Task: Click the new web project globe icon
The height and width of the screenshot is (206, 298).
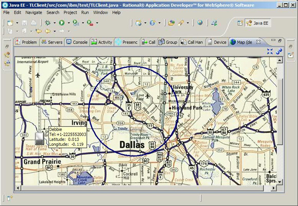Action: click(x=138, y=23)
